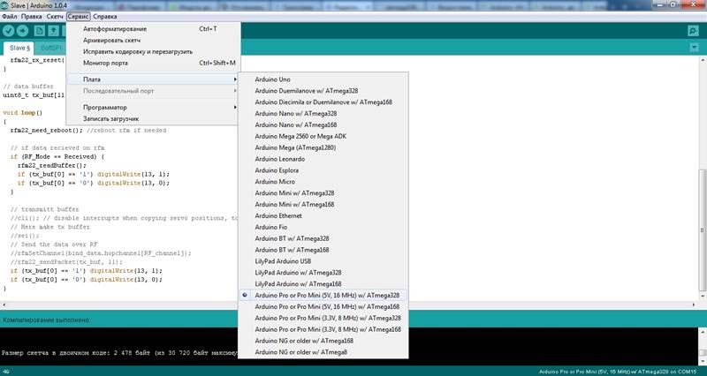Select Arduino NG or older w/ ATmega8
This screenshot has width=707, height=376.
(323, 352)
